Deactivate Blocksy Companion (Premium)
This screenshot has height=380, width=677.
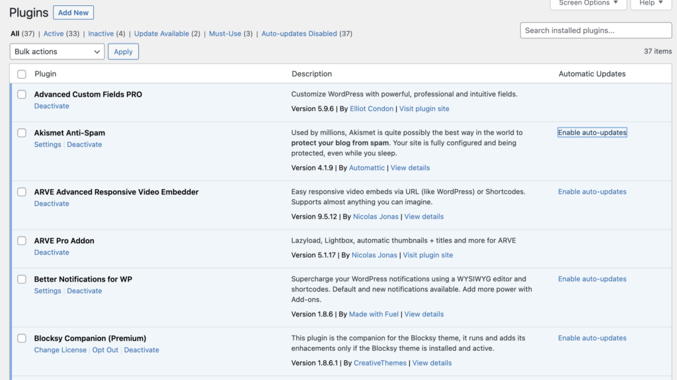[141, 350]
